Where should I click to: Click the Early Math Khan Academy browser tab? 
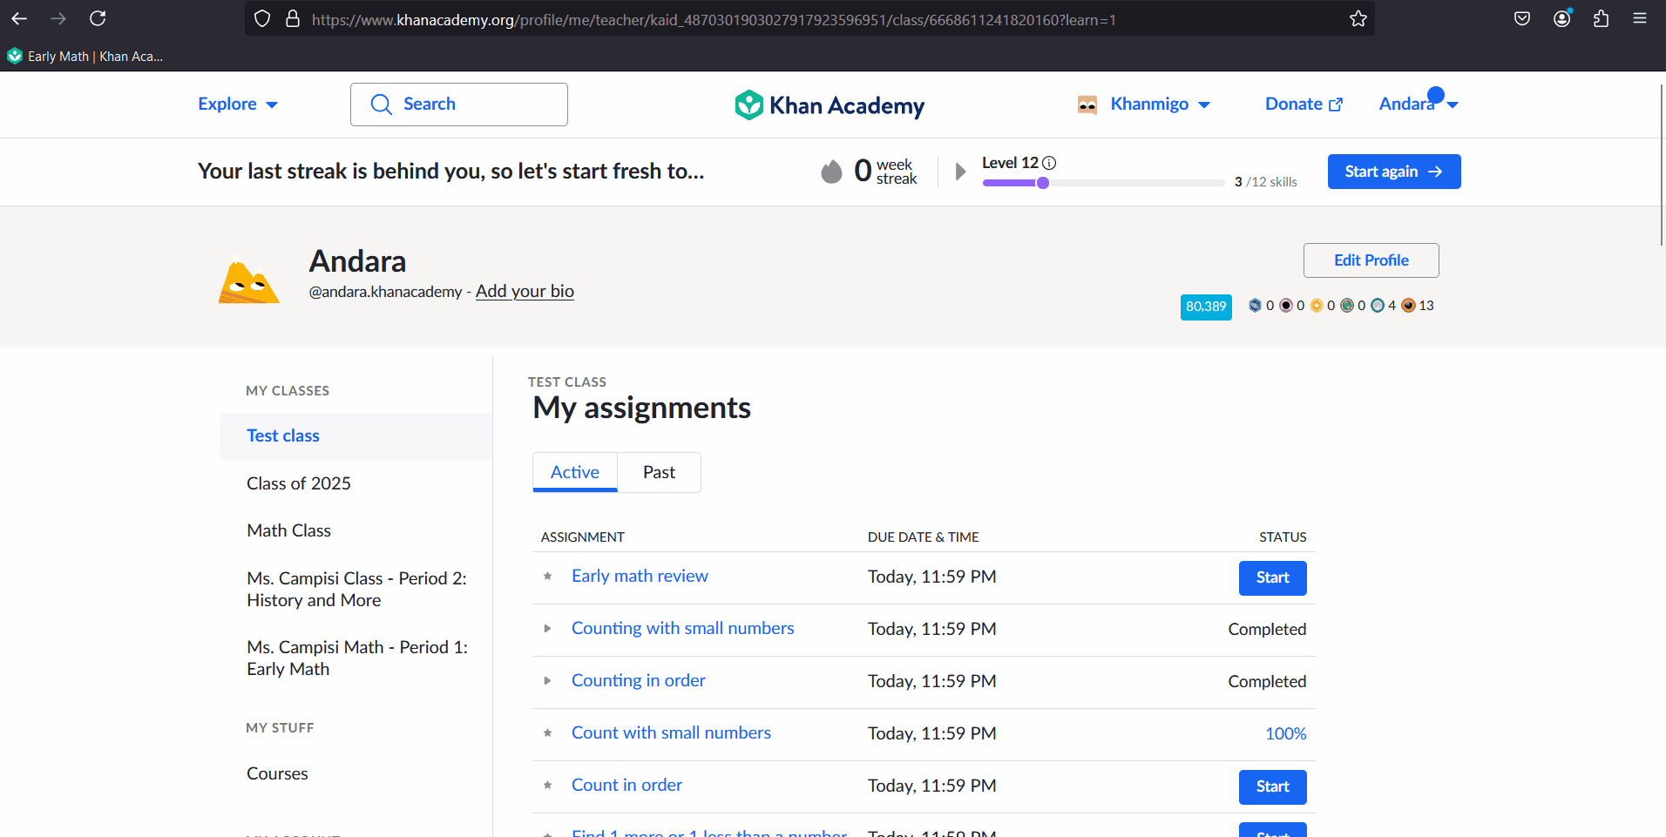coord(85,56)
